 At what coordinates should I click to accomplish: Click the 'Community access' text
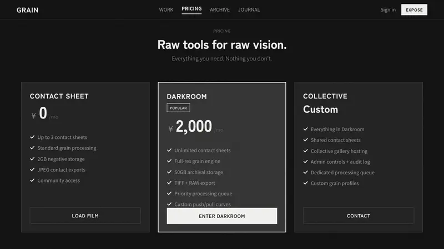click(x=59, y=180)
